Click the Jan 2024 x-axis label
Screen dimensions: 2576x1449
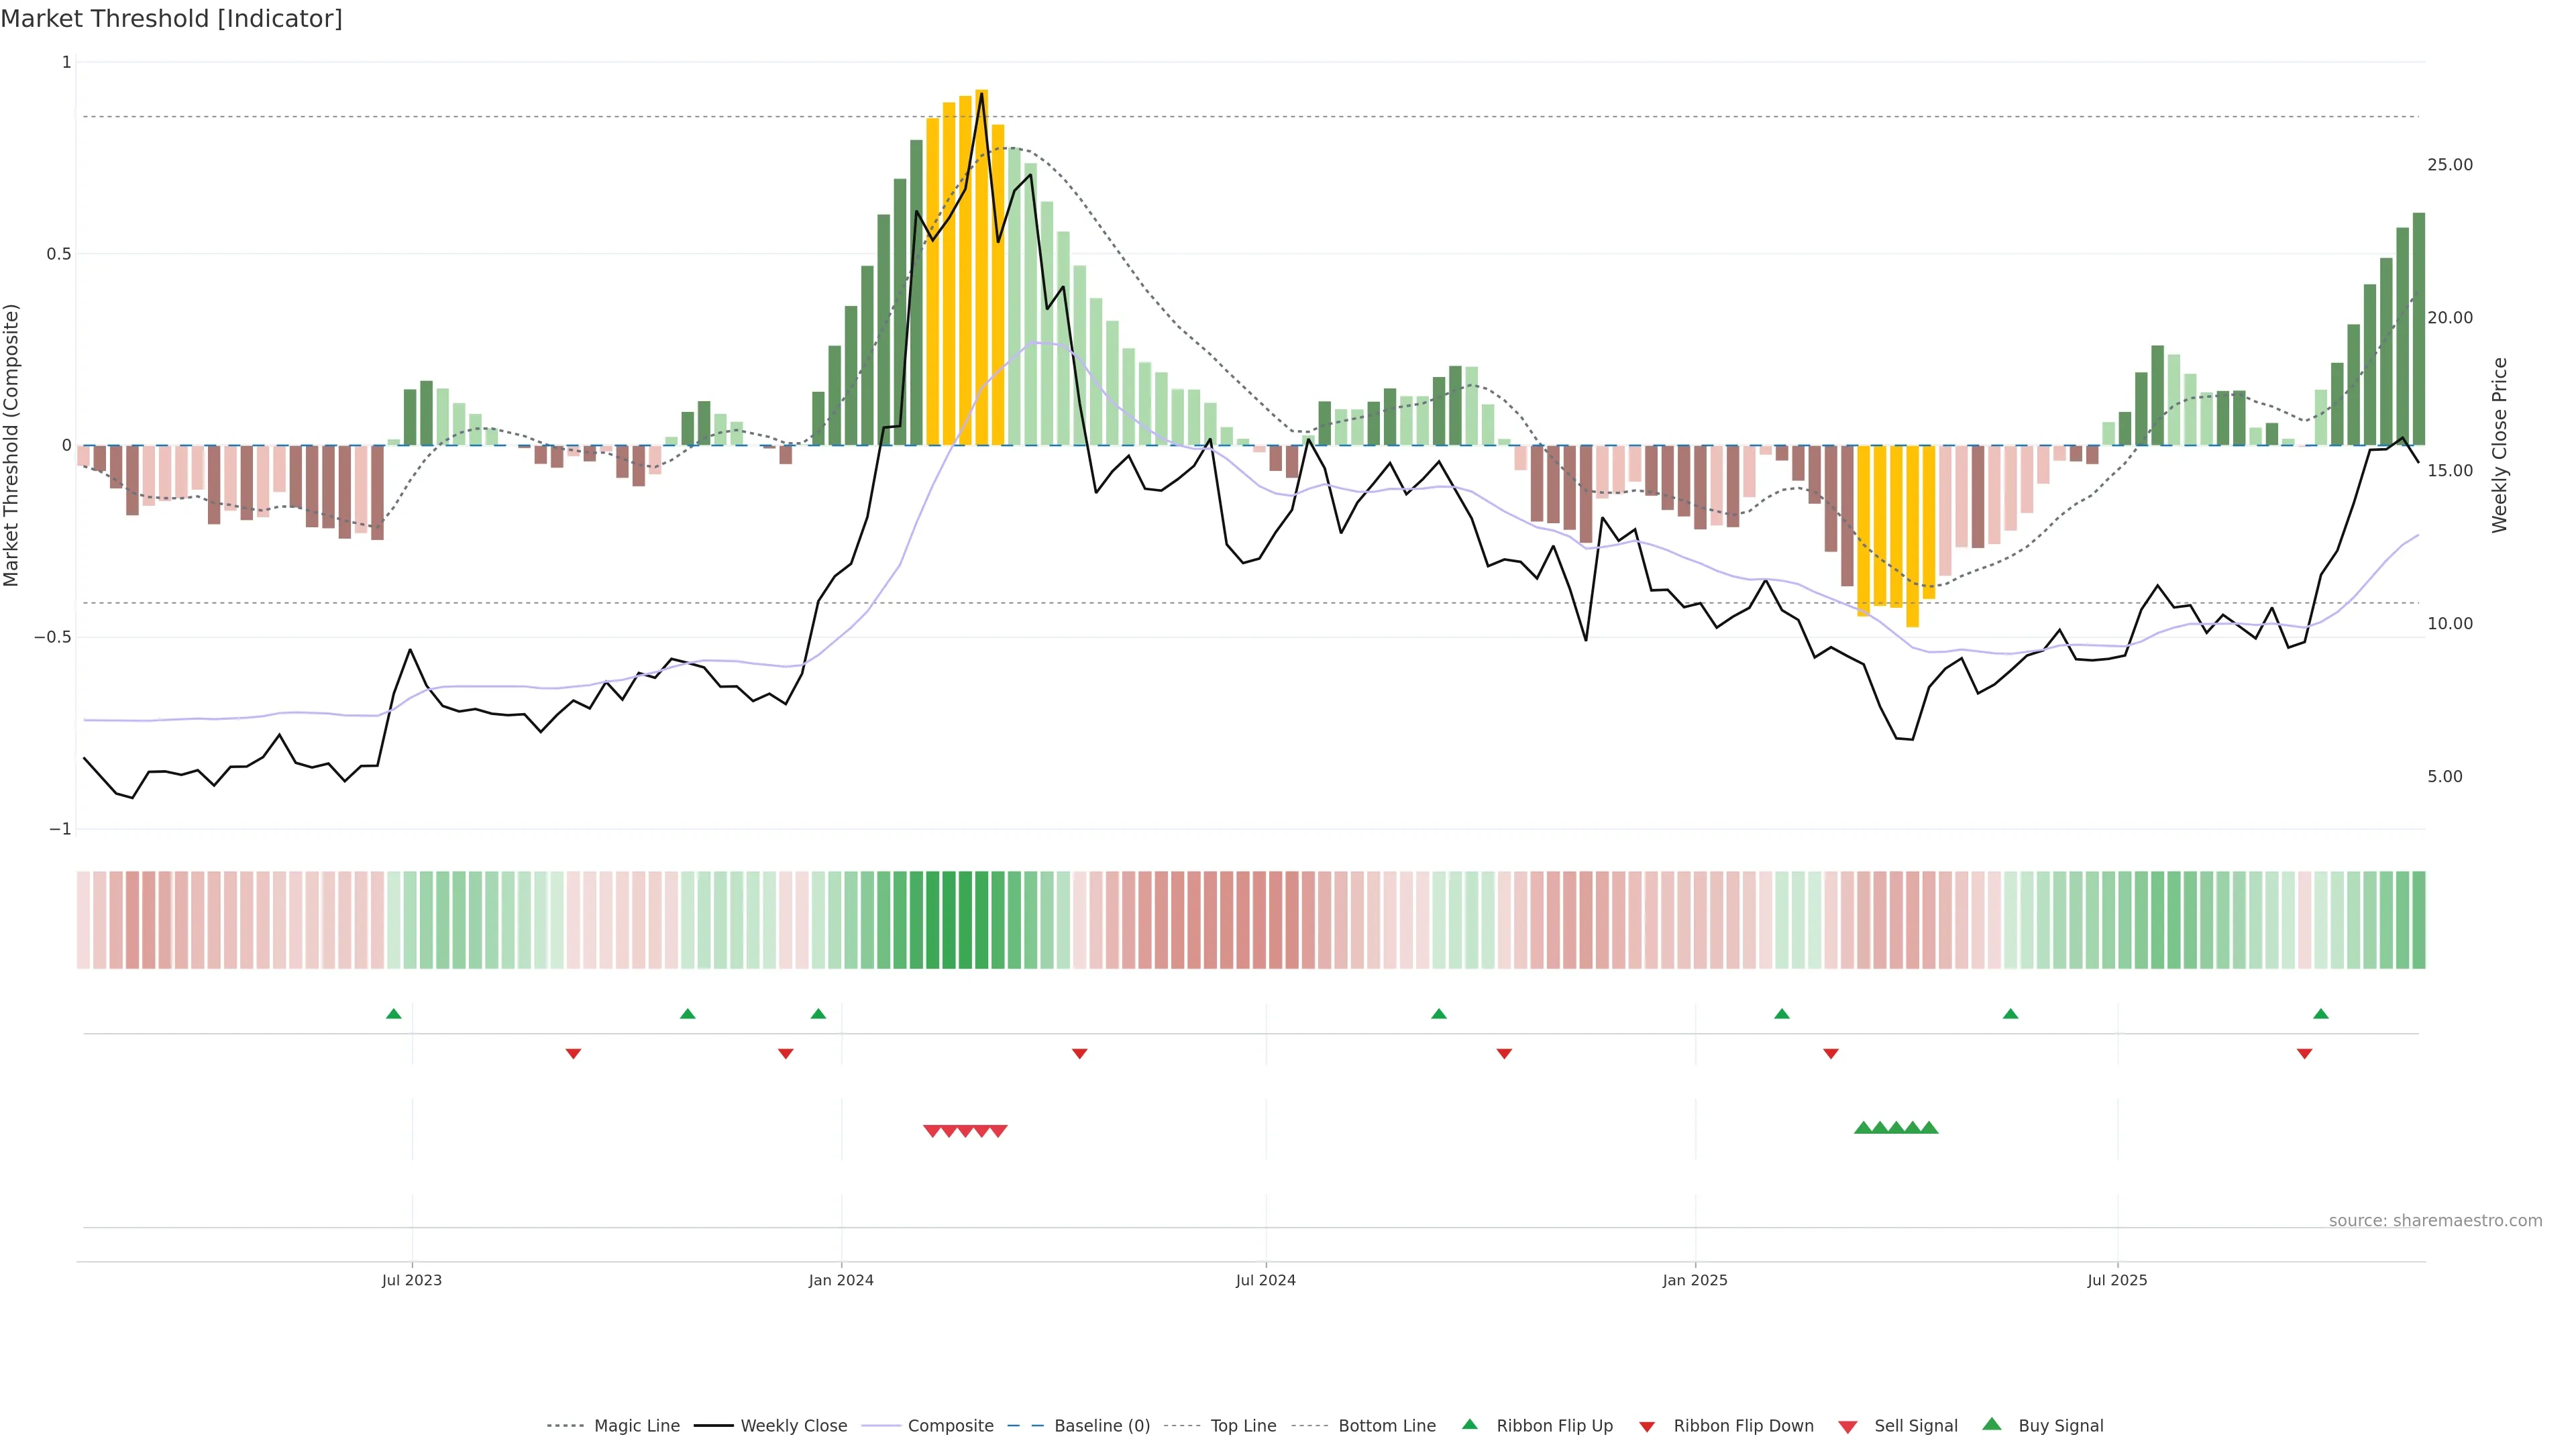(x=841, y=1280)
